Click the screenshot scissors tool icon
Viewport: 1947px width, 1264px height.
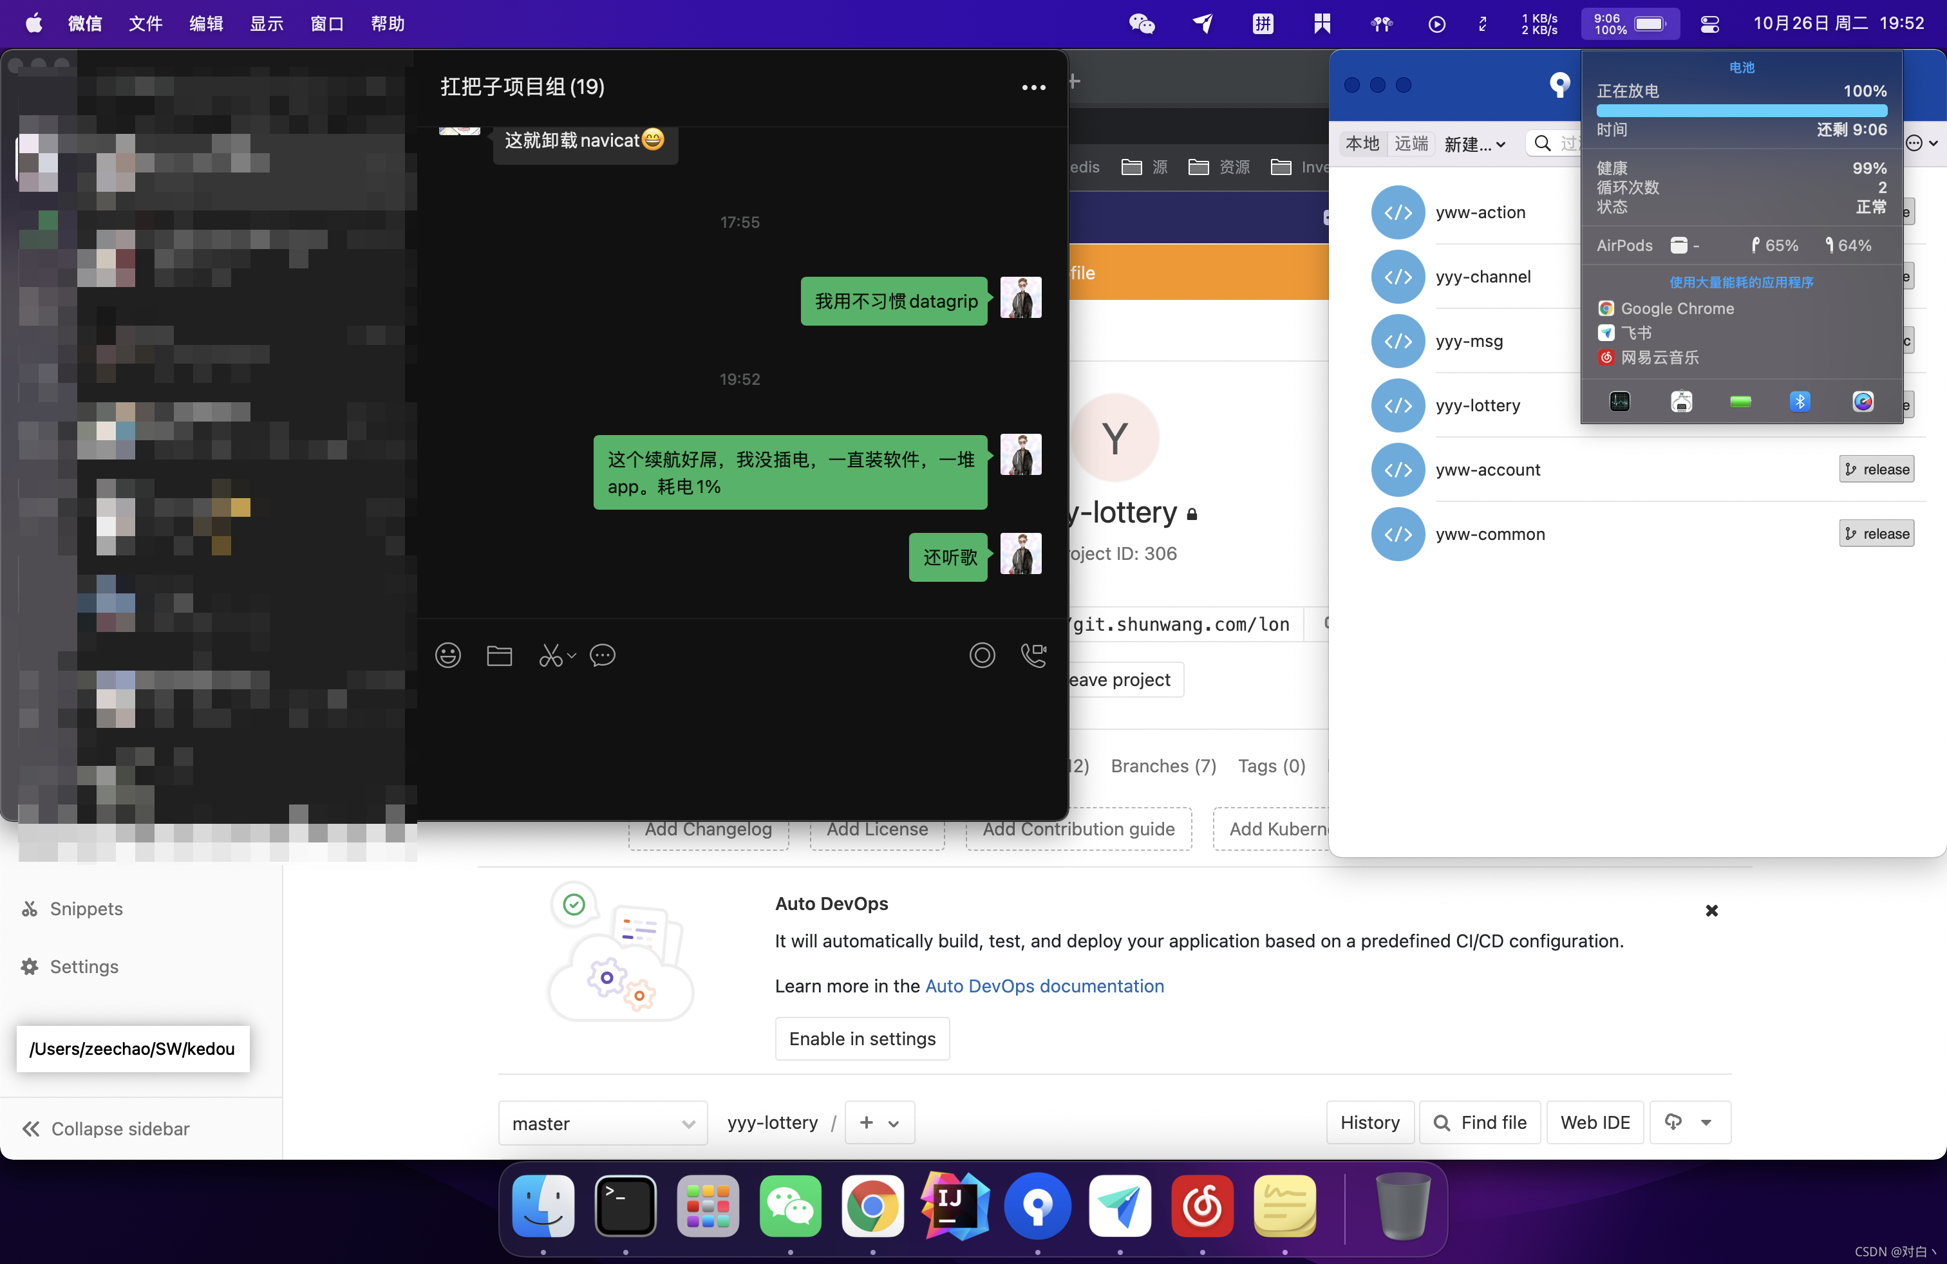(550, 655)
